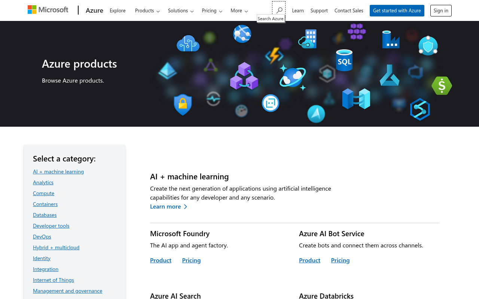Click 'The AI app and agent factory.' text

coord(189,245)
